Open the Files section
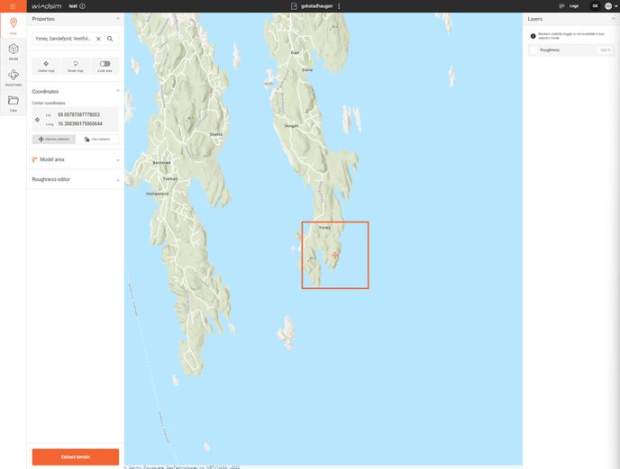 pos(13,104)
